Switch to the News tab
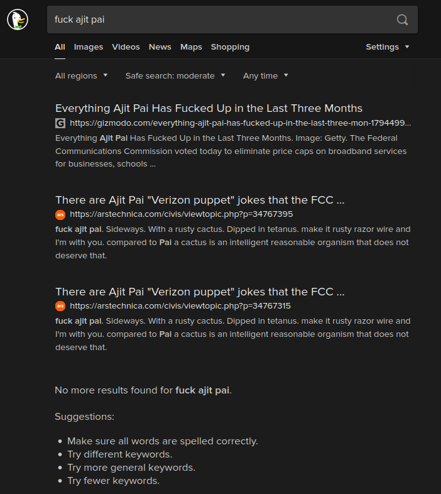Image resolution: width=441 pixels, height=494 pixels. 160,47
